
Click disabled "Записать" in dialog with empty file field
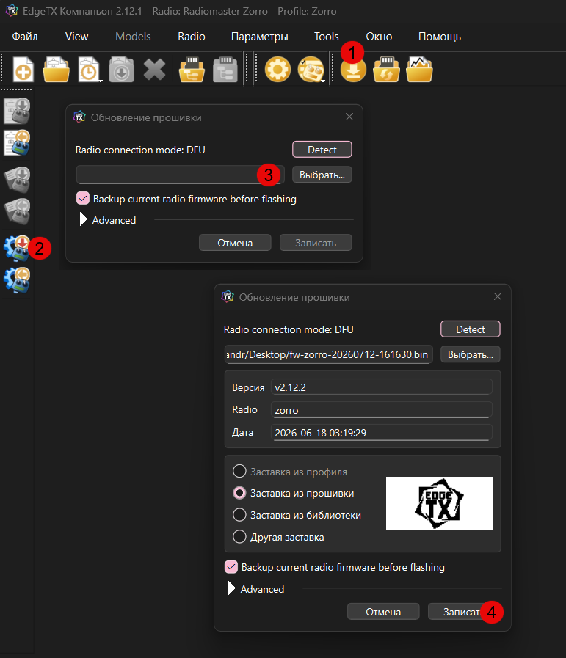(316, 243)
